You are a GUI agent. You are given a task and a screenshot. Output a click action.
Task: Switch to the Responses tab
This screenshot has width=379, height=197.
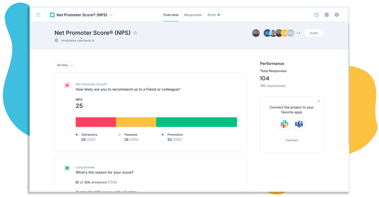(x=193, y=15)
